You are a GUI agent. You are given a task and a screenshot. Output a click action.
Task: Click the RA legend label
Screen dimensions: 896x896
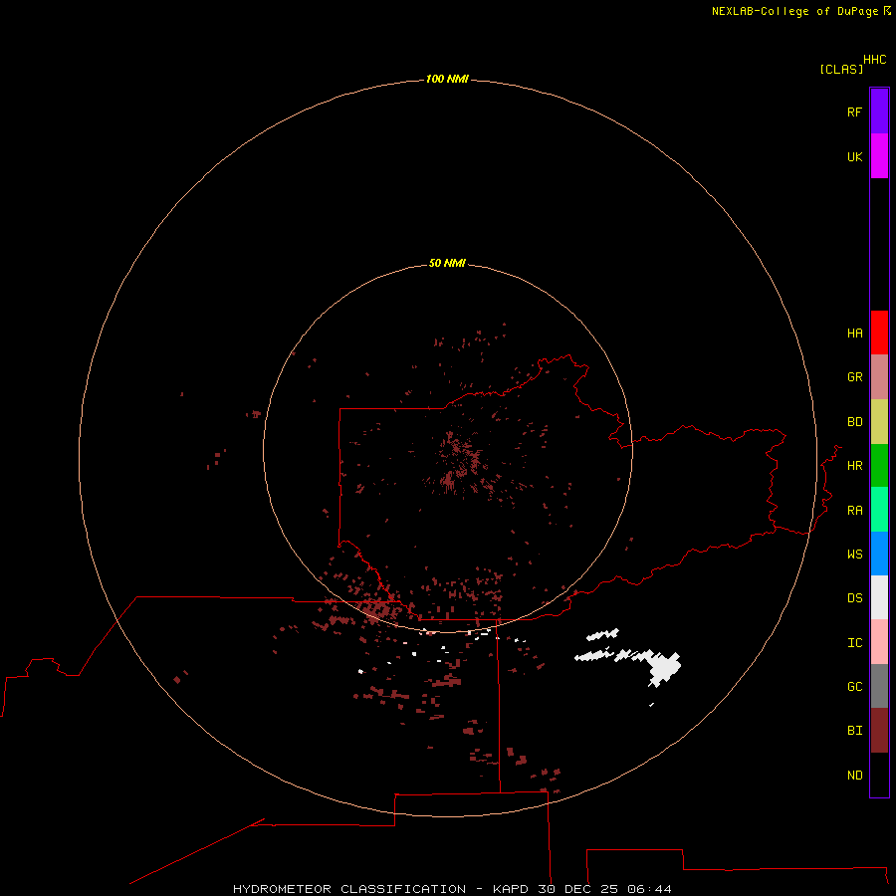coord(854,511)
